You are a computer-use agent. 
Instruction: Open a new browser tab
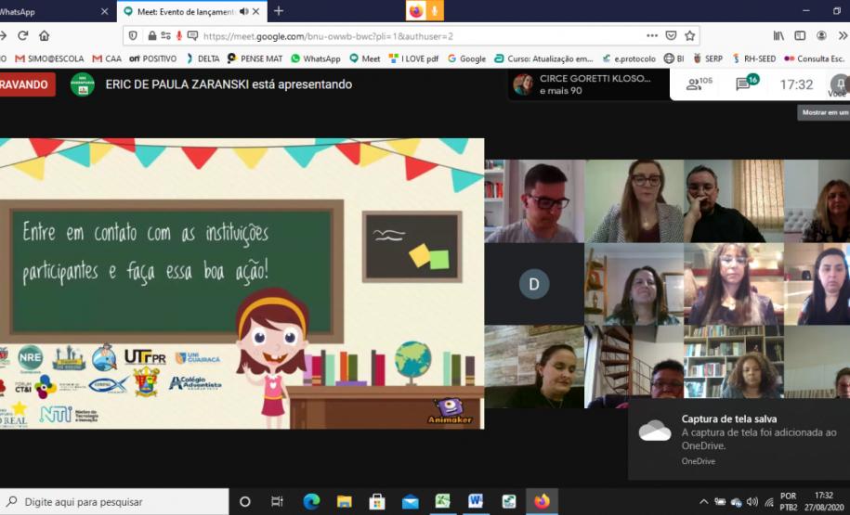click(279, 11)
